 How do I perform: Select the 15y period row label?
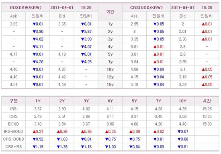pos(110,84)
